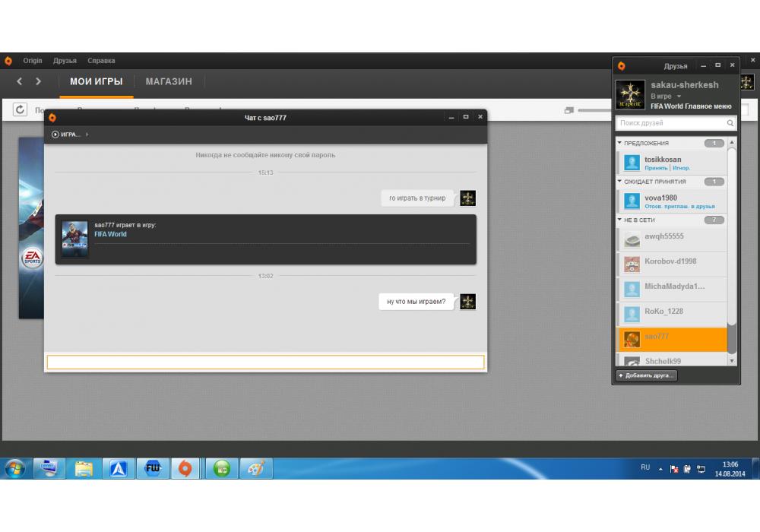Click friends list scrollbar down arrow
Screen dimensions: 760x532
(x=732, y=361)
